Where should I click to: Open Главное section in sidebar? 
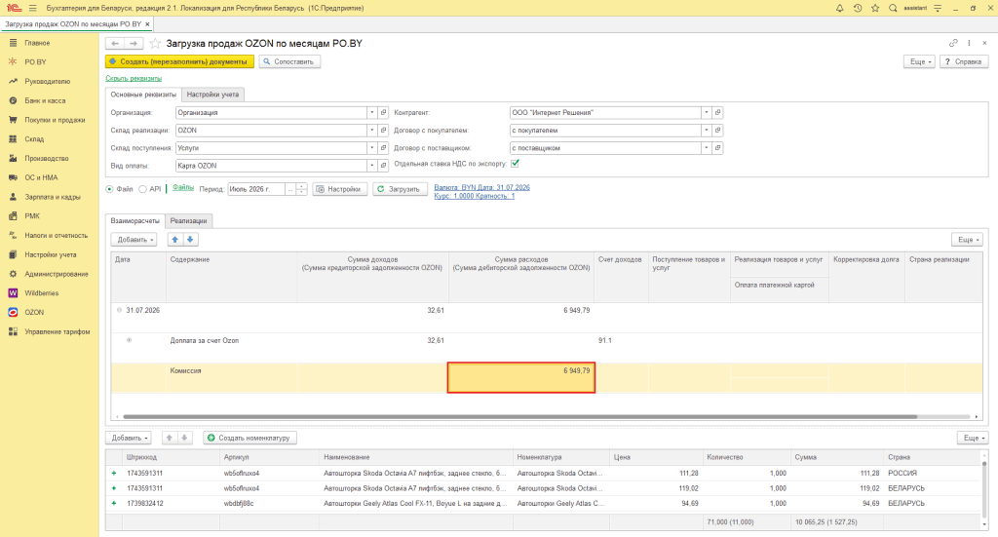pos(37,43)
